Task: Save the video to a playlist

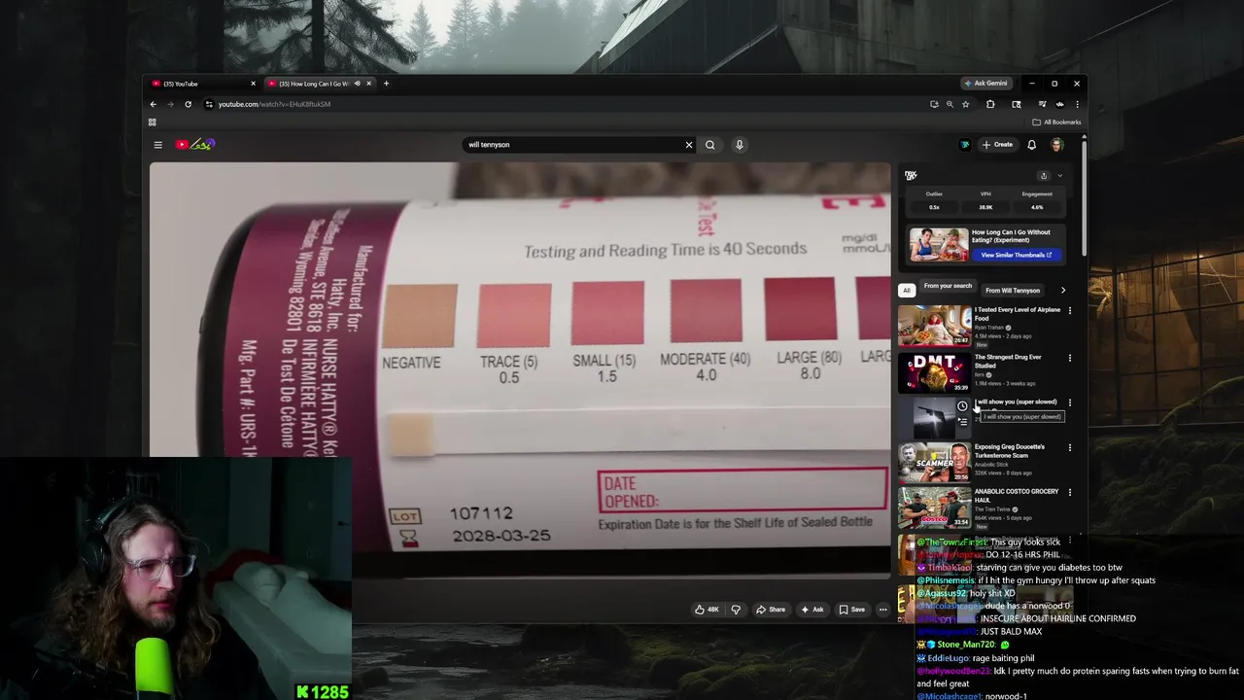Action: point(851,610)
